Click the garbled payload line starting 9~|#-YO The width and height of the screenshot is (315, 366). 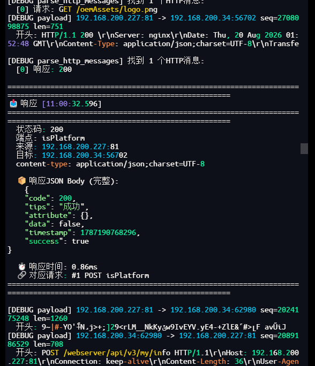[x=164, y=327]
